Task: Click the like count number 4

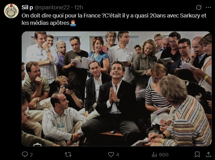Action: 118,155
